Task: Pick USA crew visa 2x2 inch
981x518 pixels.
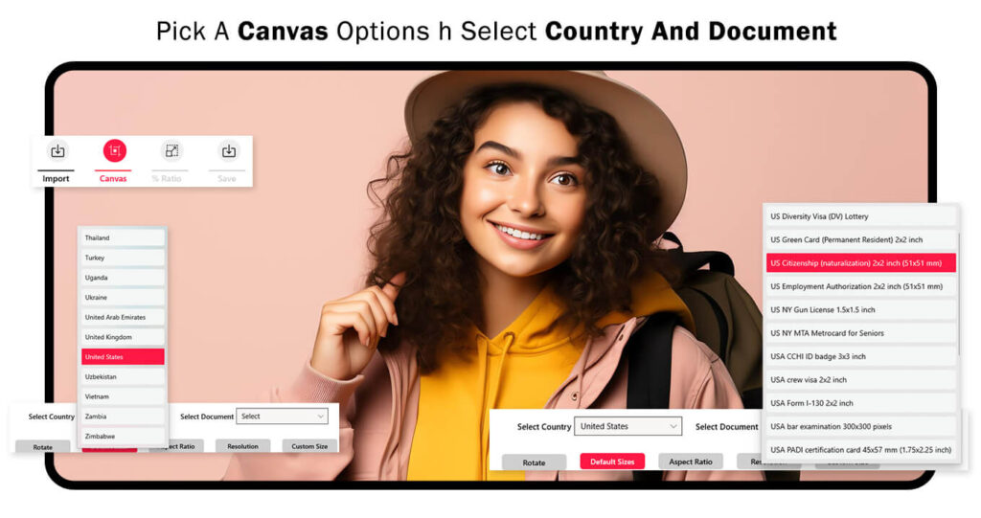Action: [861, 380]
